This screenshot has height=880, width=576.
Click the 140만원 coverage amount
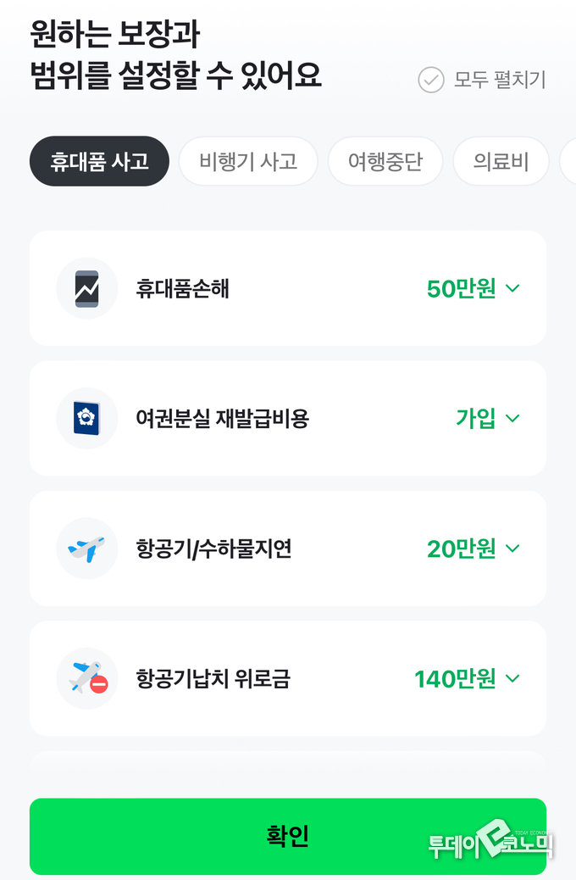(x=455, y=678)
